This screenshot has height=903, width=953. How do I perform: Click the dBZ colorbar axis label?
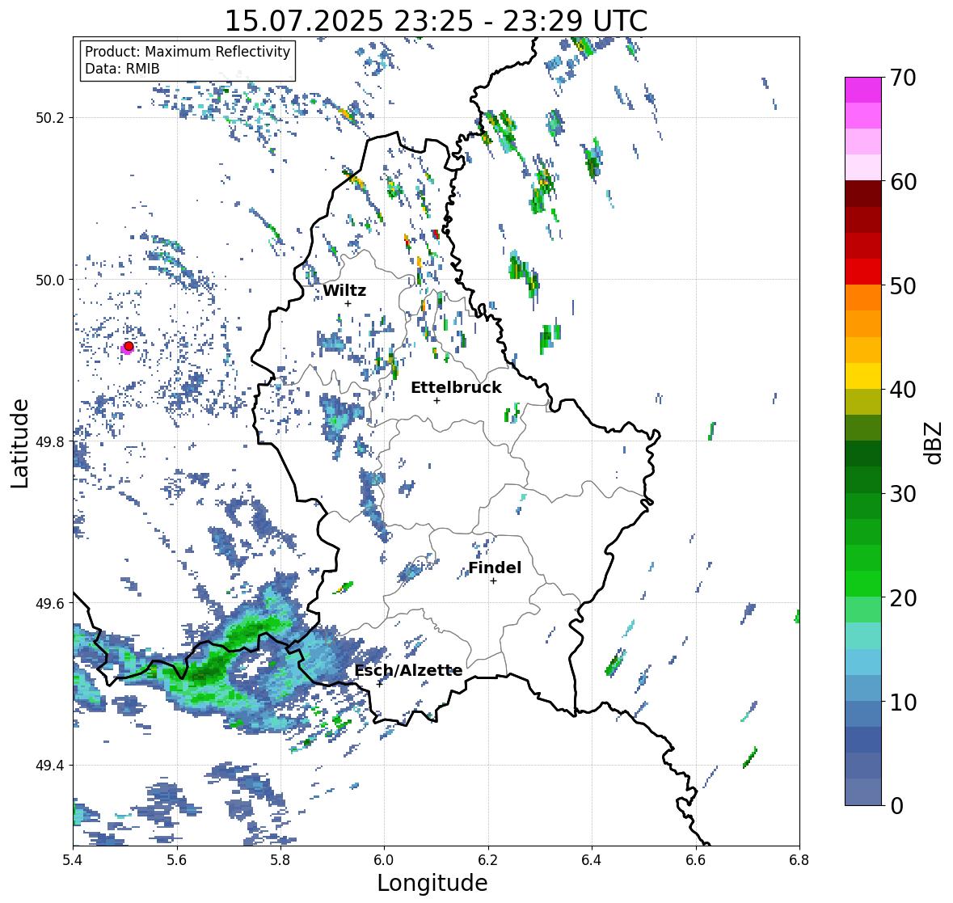934,441
